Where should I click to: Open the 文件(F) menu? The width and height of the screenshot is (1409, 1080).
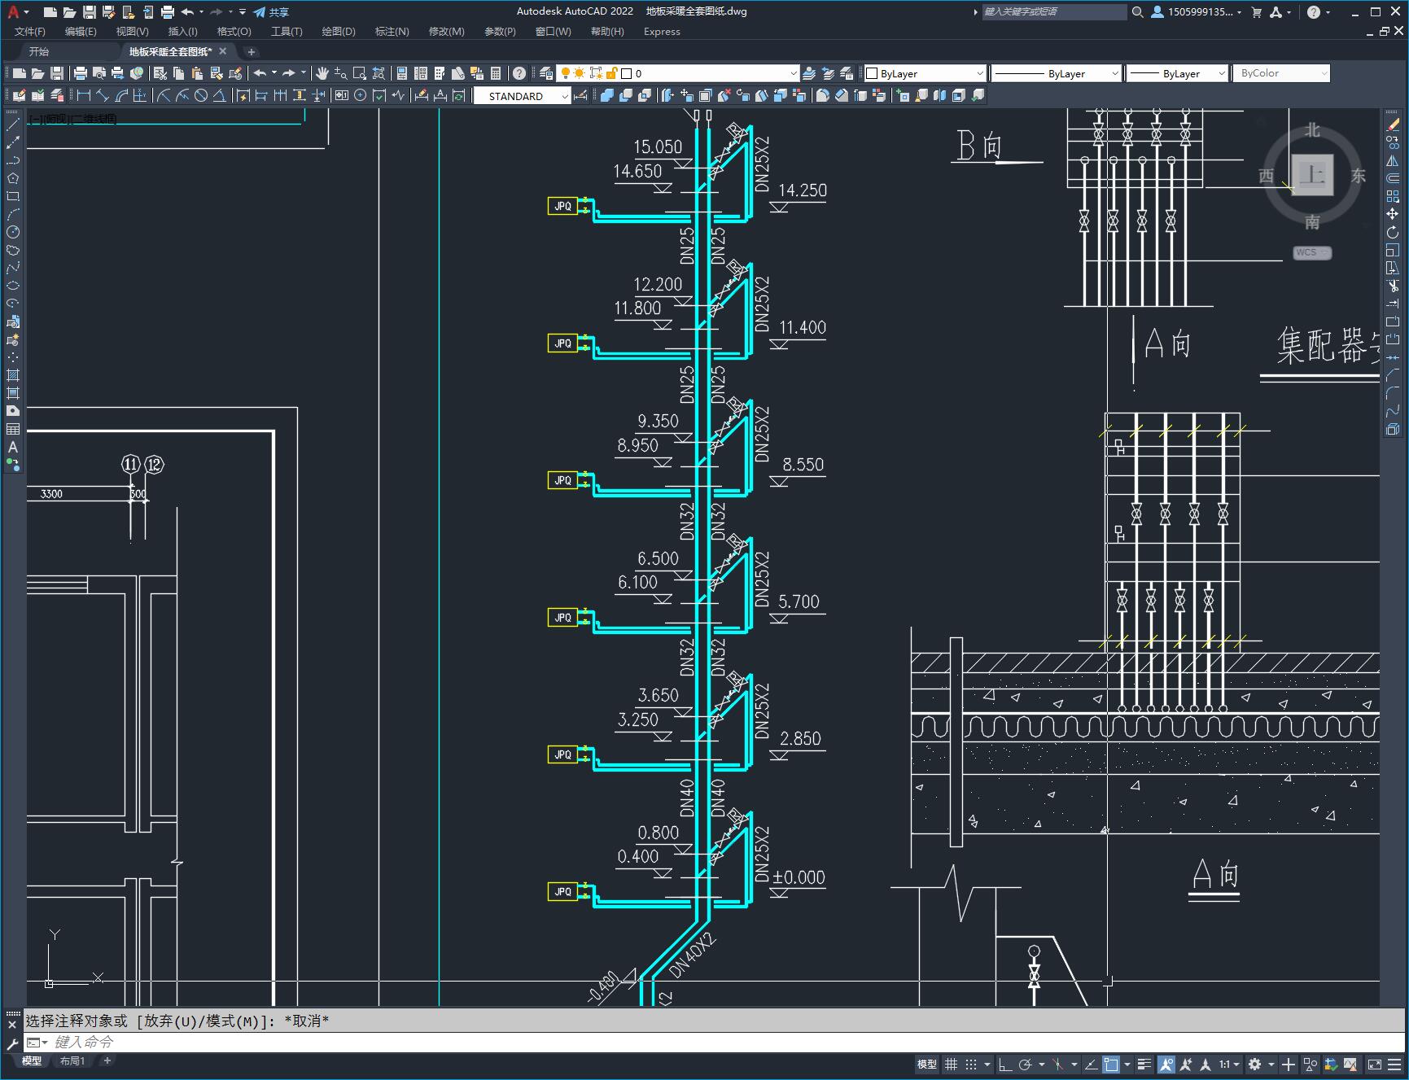pos(30,31)
